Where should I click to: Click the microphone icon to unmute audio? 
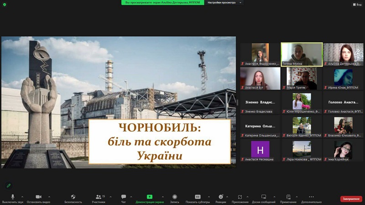coord(12,197)
